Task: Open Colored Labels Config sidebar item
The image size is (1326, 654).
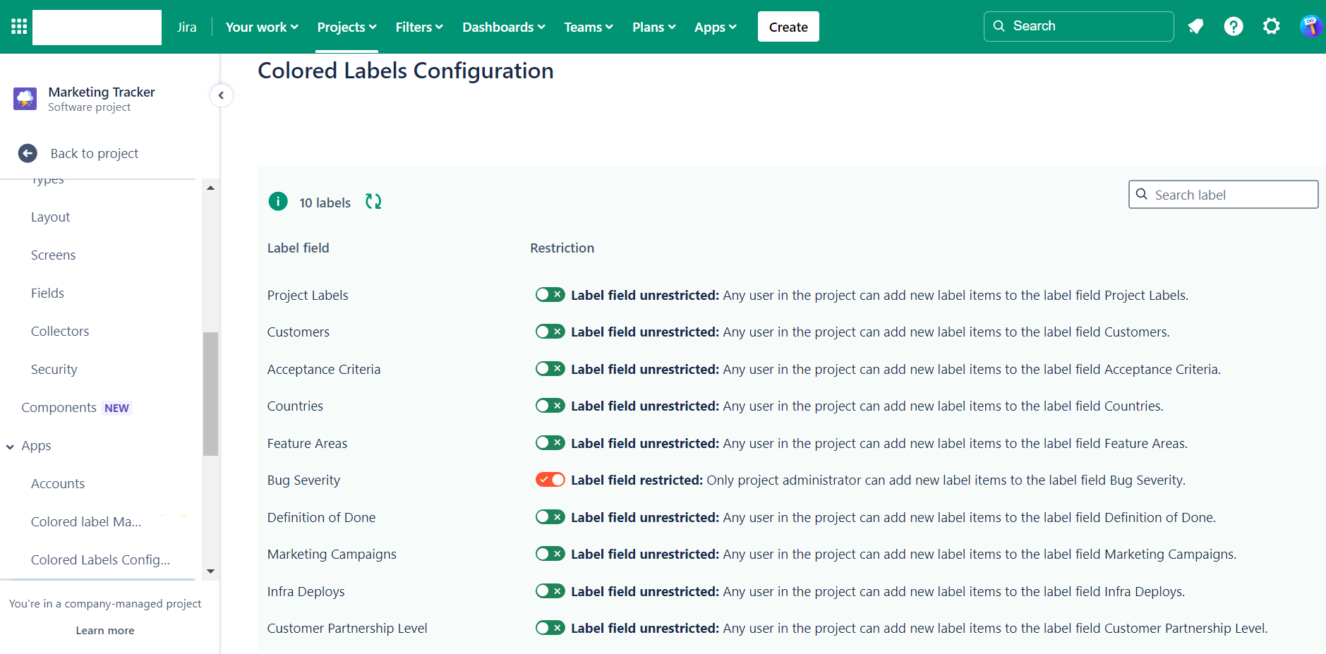Action: [100, 559]
